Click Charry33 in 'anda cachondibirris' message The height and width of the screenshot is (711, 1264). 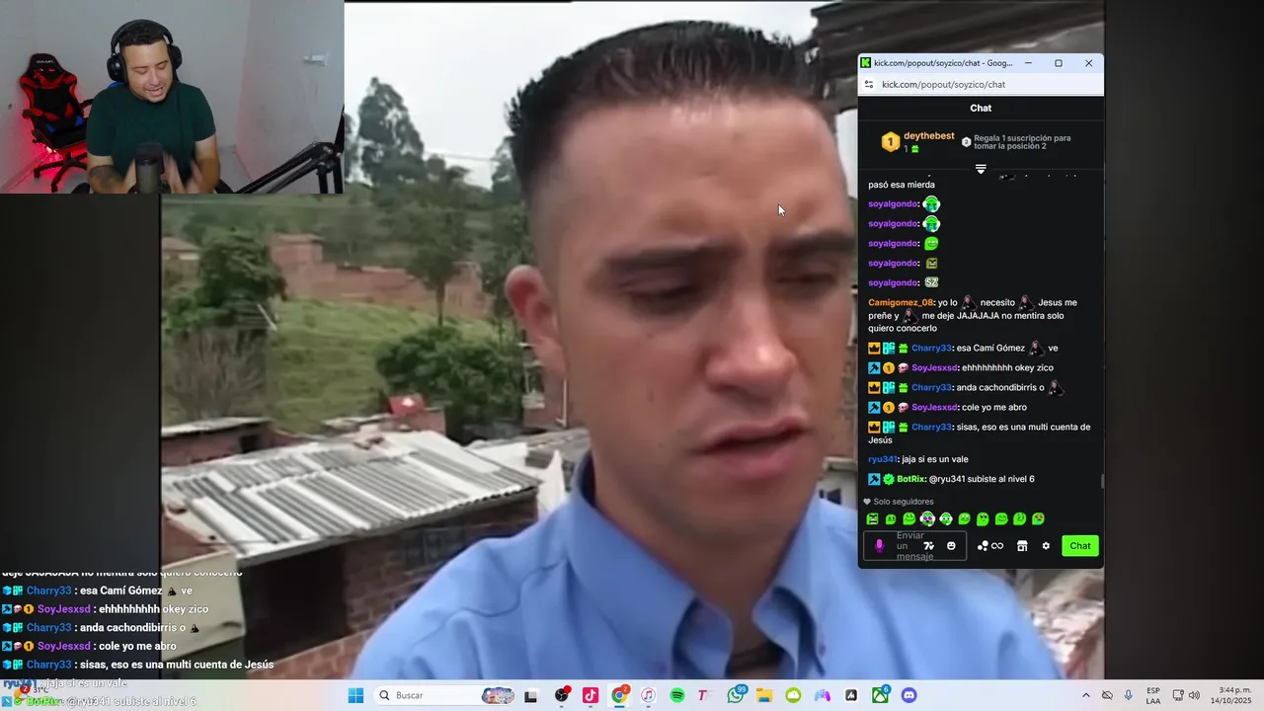tap(931, 387)
